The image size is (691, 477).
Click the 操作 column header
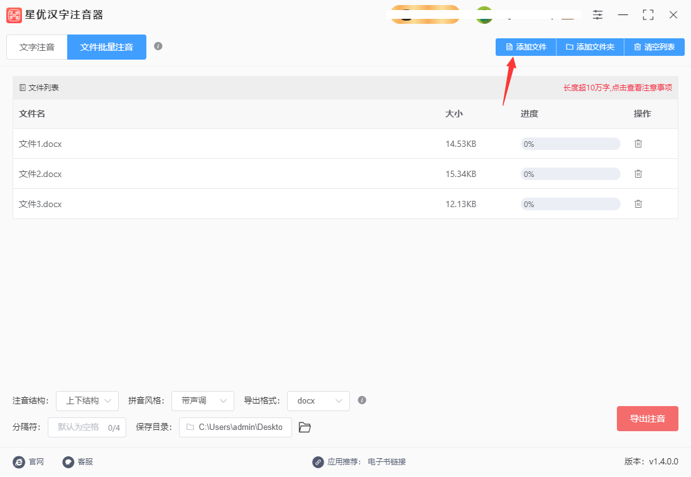(643, 114)
